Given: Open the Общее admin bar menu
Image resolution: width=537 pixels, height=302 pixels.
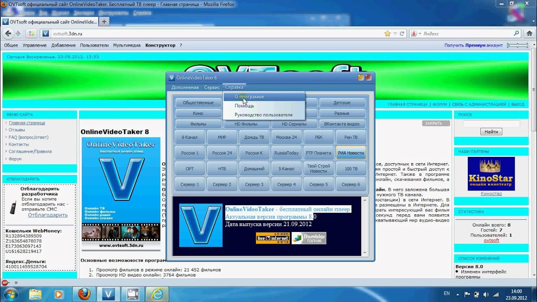Looking at the screenshot, I should pos(11,45).
